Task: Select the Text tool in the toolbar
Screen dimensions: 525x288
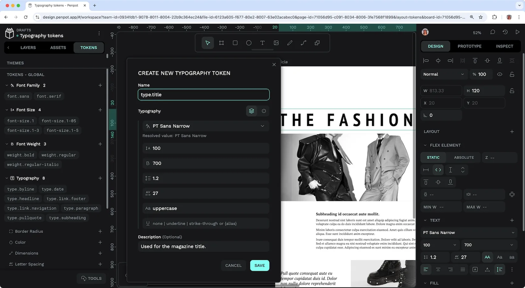Action: click(262, 43)
